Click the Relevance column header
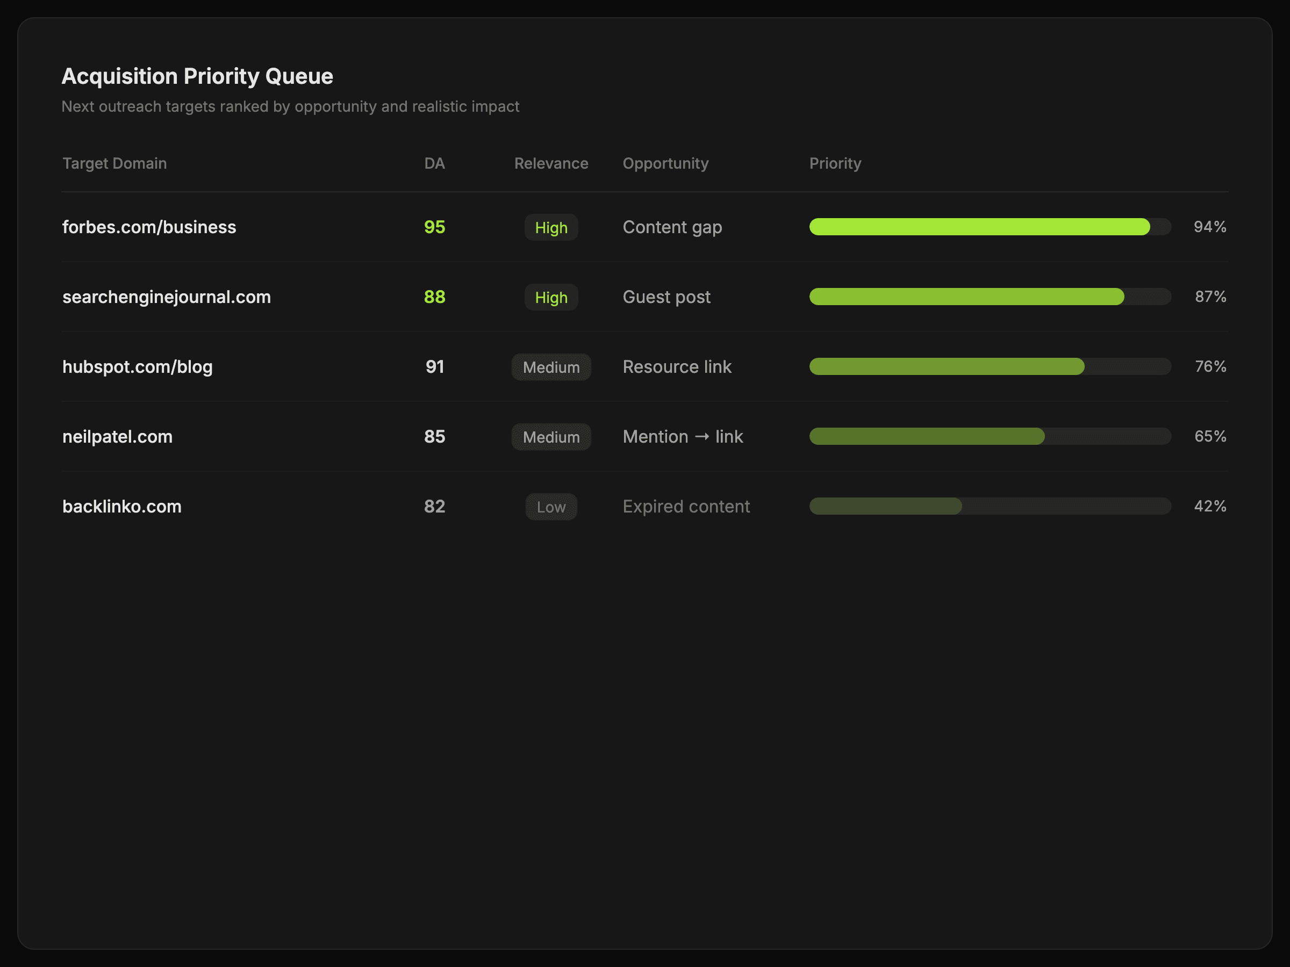 pyautogui.click(x=551, y=163)
